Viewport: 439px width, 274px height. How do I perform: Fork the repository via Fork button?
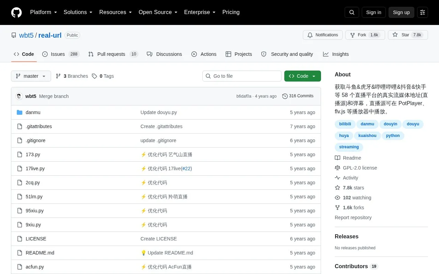(x=365, y=35)
